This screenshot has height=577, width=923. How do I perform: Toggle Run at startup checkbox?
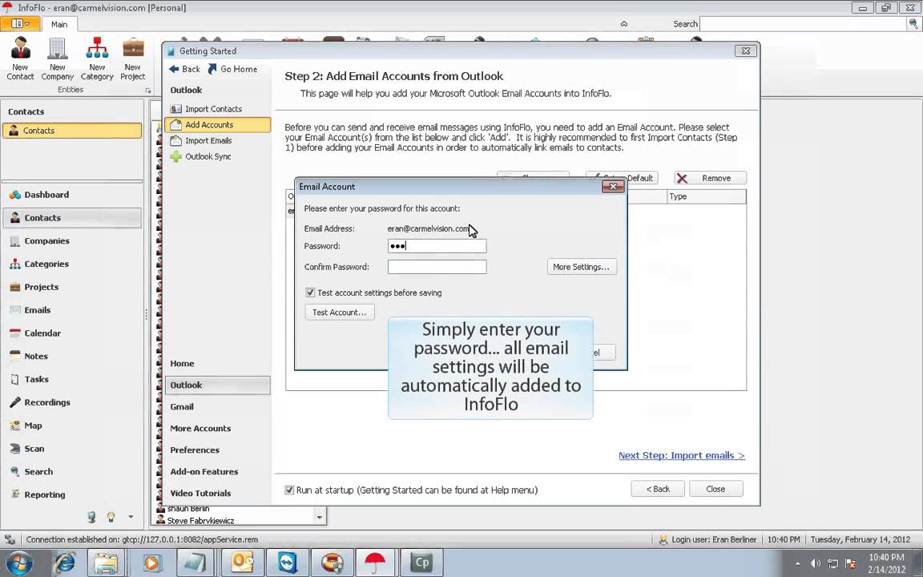pos(289,490)
